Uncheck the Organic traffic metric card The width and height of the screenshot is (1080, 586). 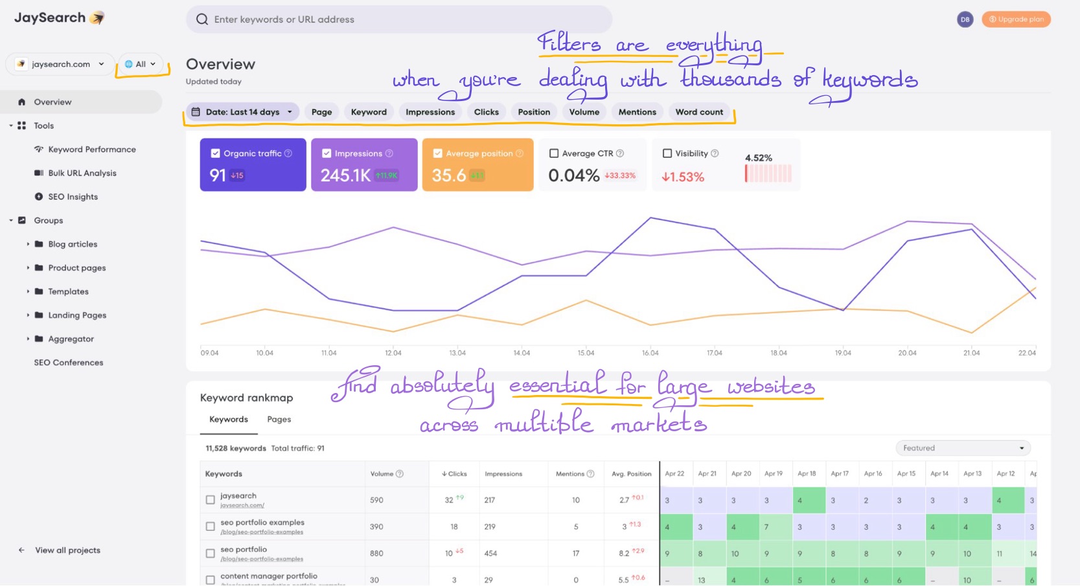tap(214, 153)
